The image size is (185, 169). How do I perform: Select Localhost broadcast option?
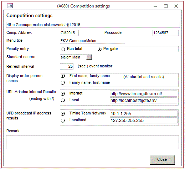[63, 121]
